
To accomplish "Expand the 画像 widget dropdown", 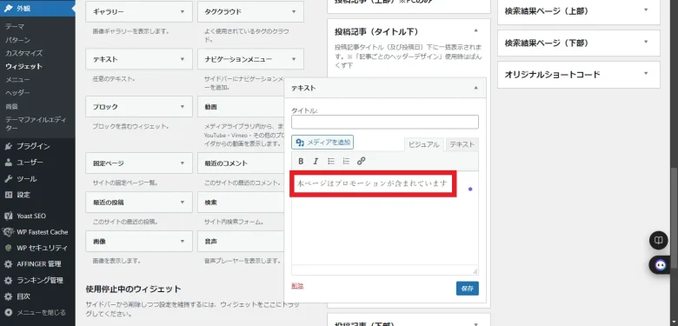I will click(183, 242).
